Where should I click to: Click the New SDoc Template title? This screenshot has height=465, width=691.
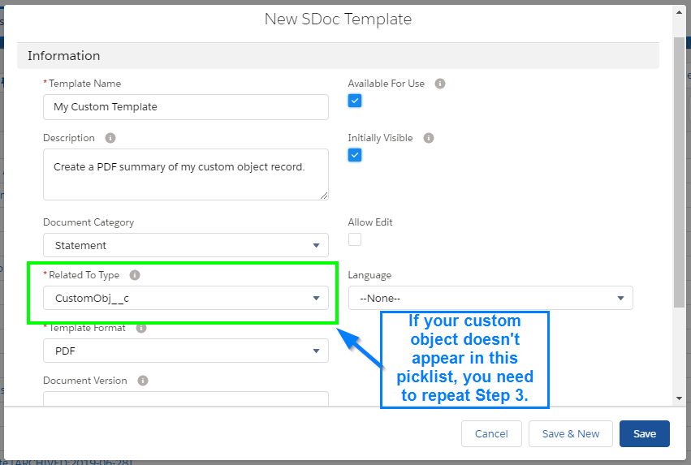point(338,19)
